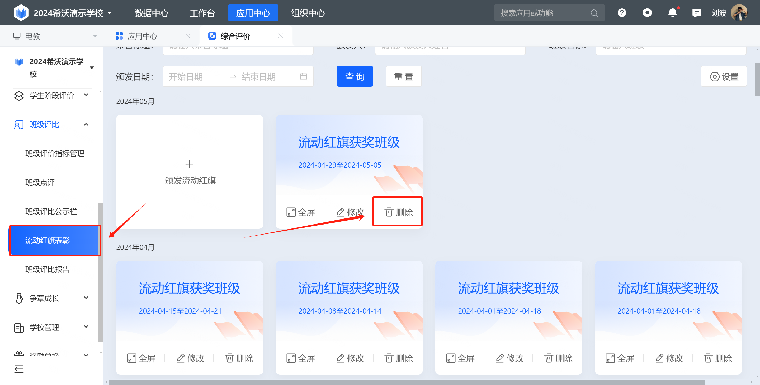760x385 pixels.
Task: Click the 查询 button
Action: tap(355, 76)
